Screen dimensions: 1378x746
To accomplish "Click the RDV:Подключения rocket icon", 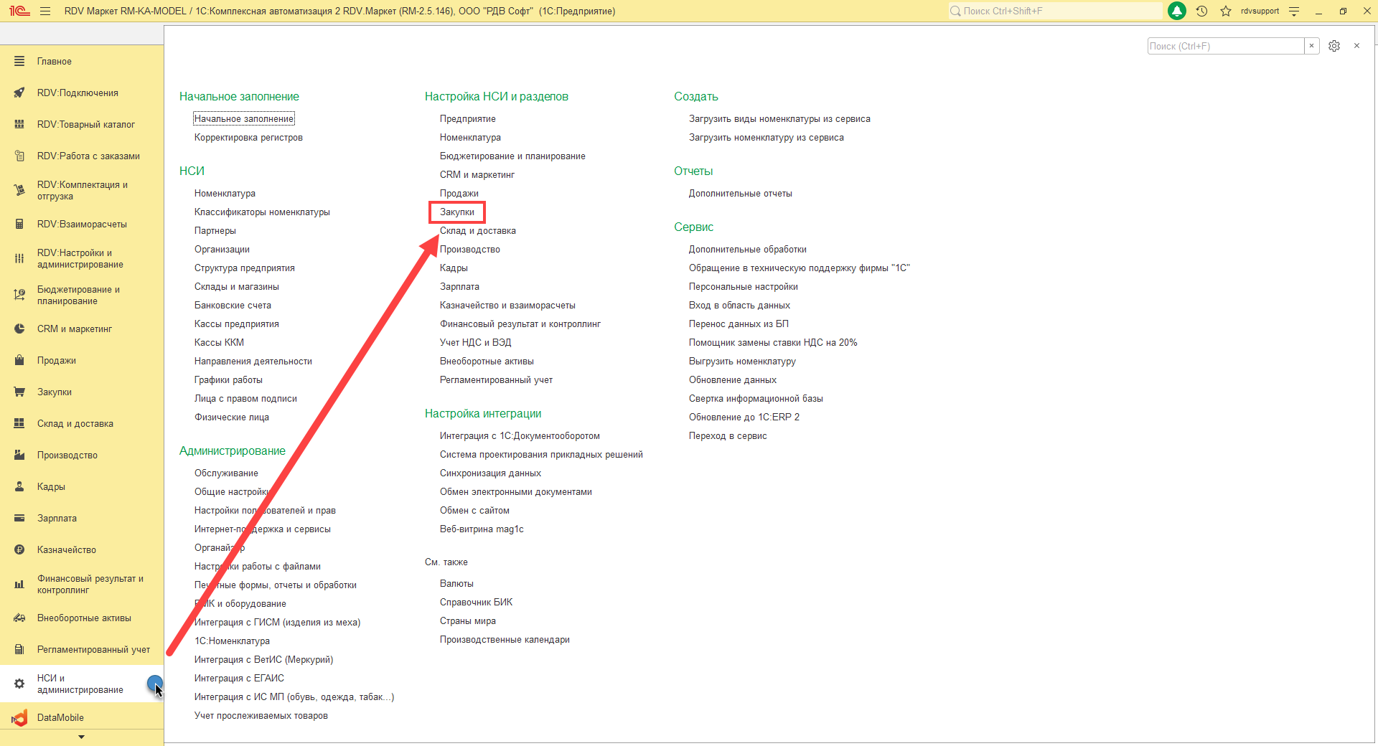I will click(x=19, y=93).
